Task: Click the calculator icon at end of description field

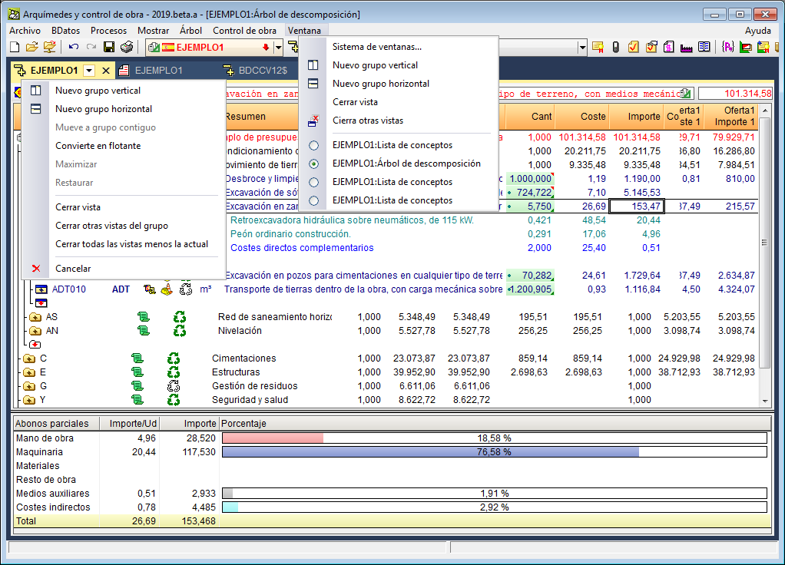Action: (x=686, y=94)
